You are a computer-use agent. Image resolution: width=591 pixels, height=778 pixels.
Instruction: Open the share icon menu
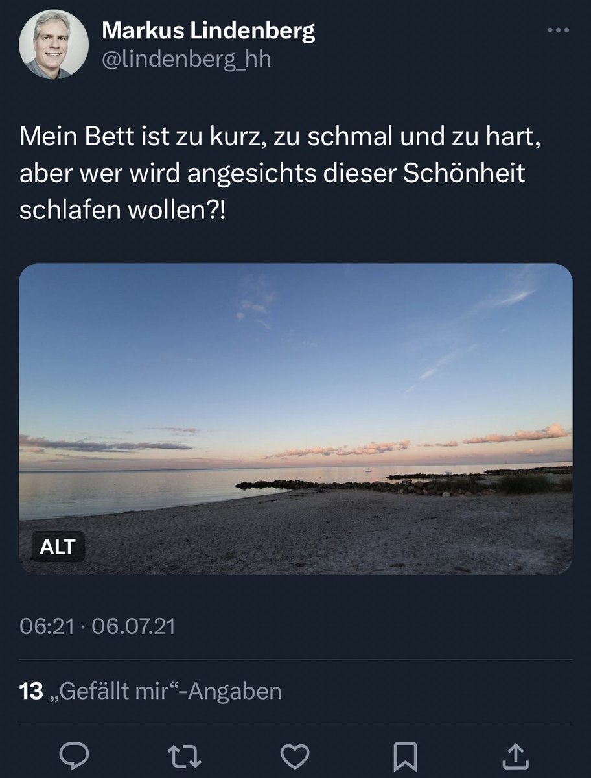point(516,756)
